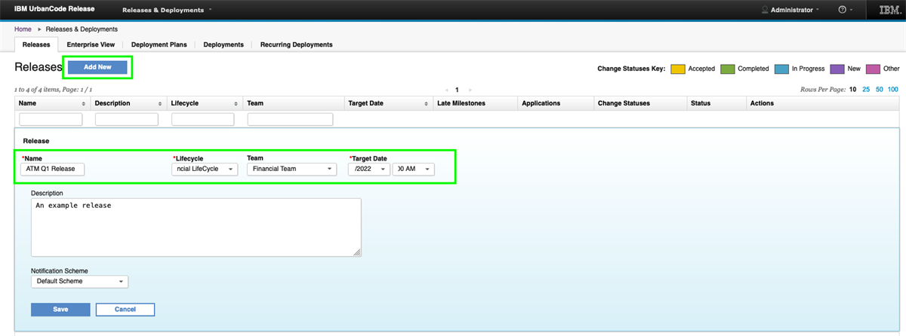Set rows per page to 10

853,90
